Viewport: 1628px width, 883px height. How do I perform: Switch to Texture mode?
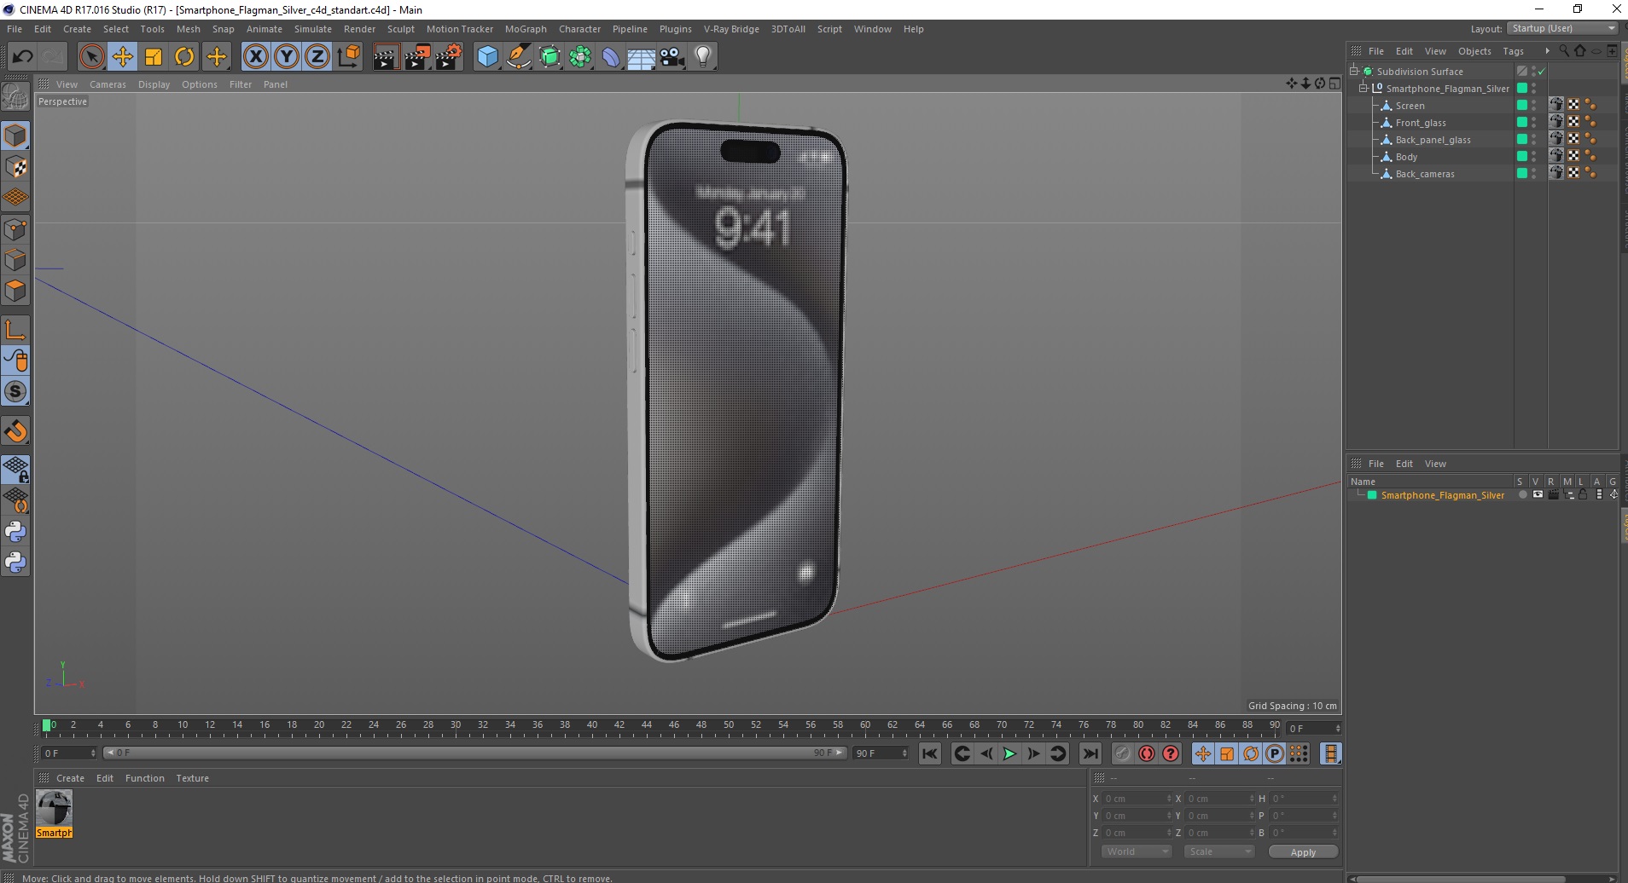pos(15,167)
